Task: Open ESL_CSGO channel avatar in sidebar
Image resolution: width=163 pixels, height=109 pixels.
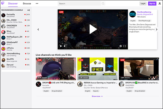Action: (3, 21)
